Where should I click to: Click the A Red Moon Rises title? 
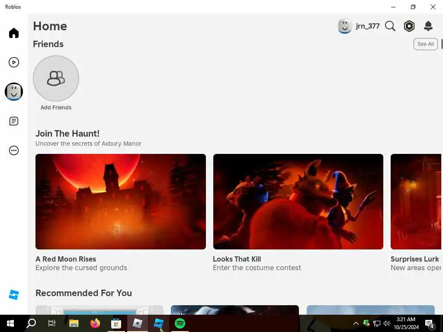[x=66, y=259]
